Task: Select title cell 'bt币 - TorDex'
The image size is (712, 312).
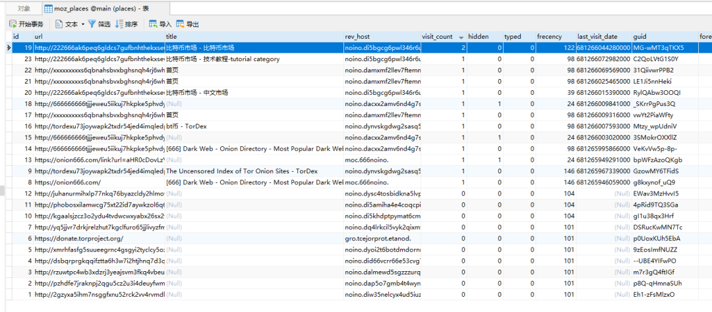Action: [254, 126]
